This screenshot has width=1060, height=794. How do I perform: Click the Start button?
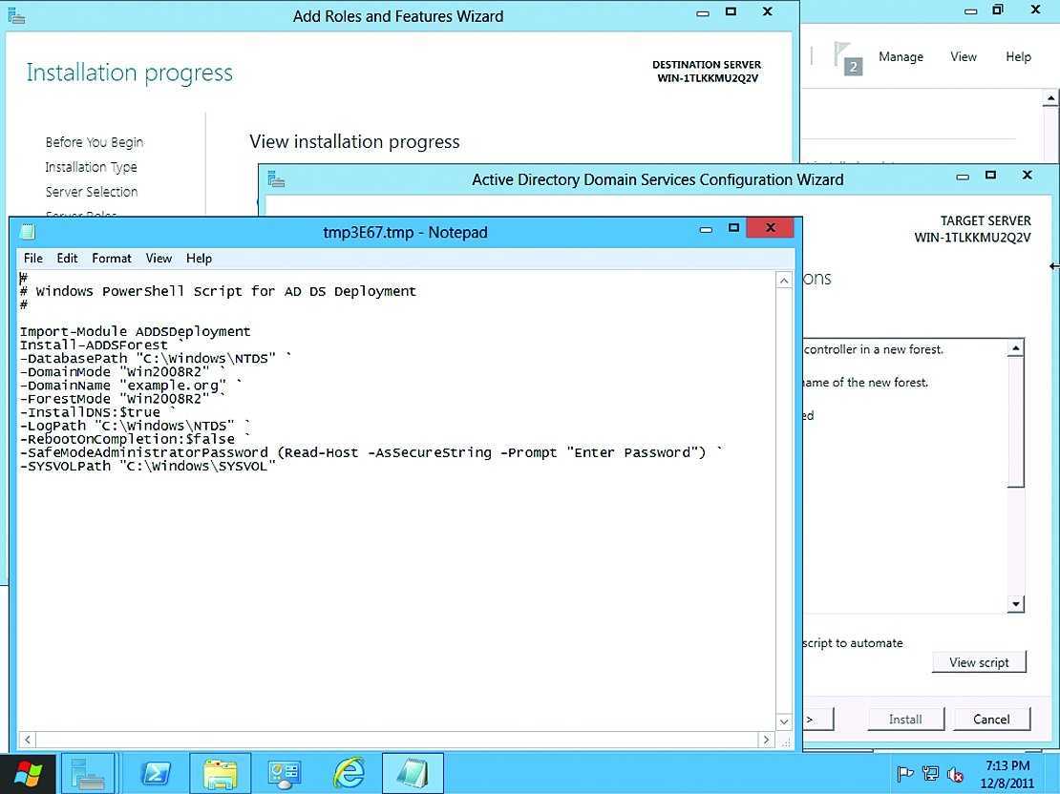[x=28, y=772]
